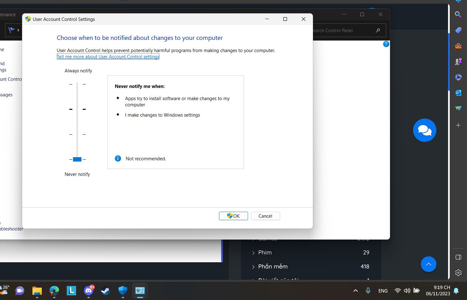Add a sidebar app with plus icon
The image size is (467, 300).
(458, 125)
